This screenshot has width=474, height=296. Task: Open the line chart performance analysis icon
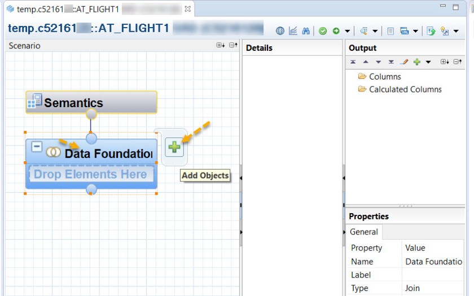point(293,31)
